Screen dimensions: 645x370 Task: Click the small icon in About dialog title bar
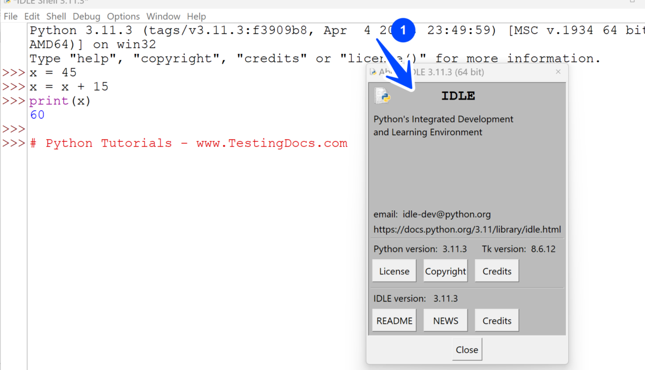click(x=373, y=72)
